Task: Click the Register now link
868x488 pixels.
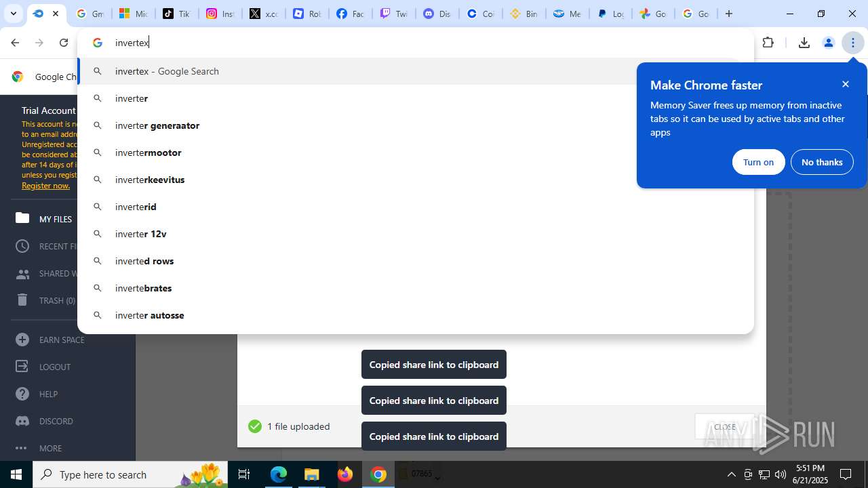Action: [x=45, y=186]
